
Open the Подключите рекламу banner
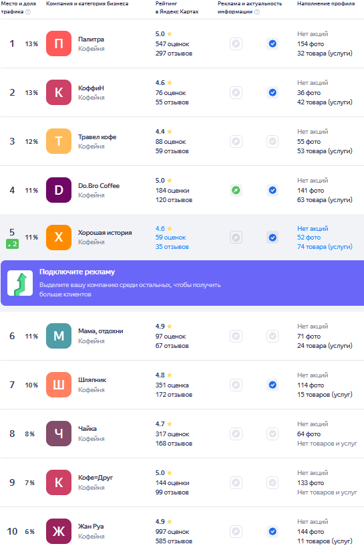pyautogui.click(x=182, y=283)
